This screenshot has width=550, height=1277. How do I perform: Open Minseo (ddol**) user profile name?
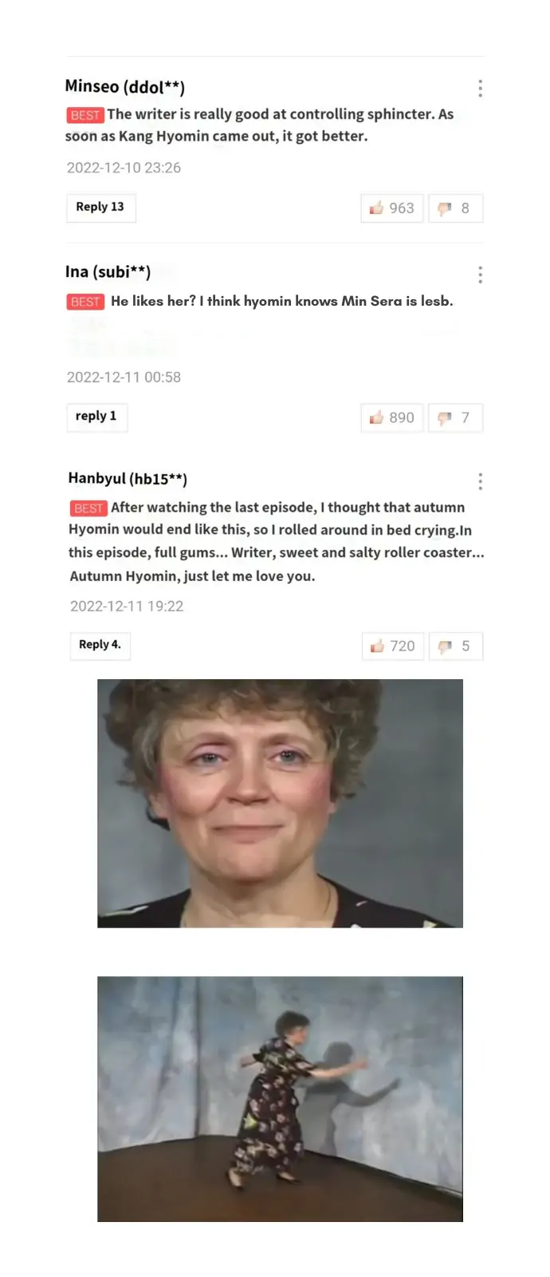point(125,86)
